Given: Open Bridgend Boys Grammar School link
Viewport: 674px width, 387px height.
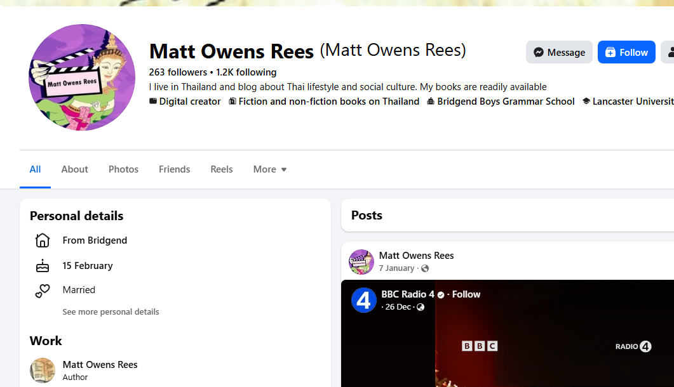Looking at the screenshot, I should pyautogui.click(x=506, y=102).
